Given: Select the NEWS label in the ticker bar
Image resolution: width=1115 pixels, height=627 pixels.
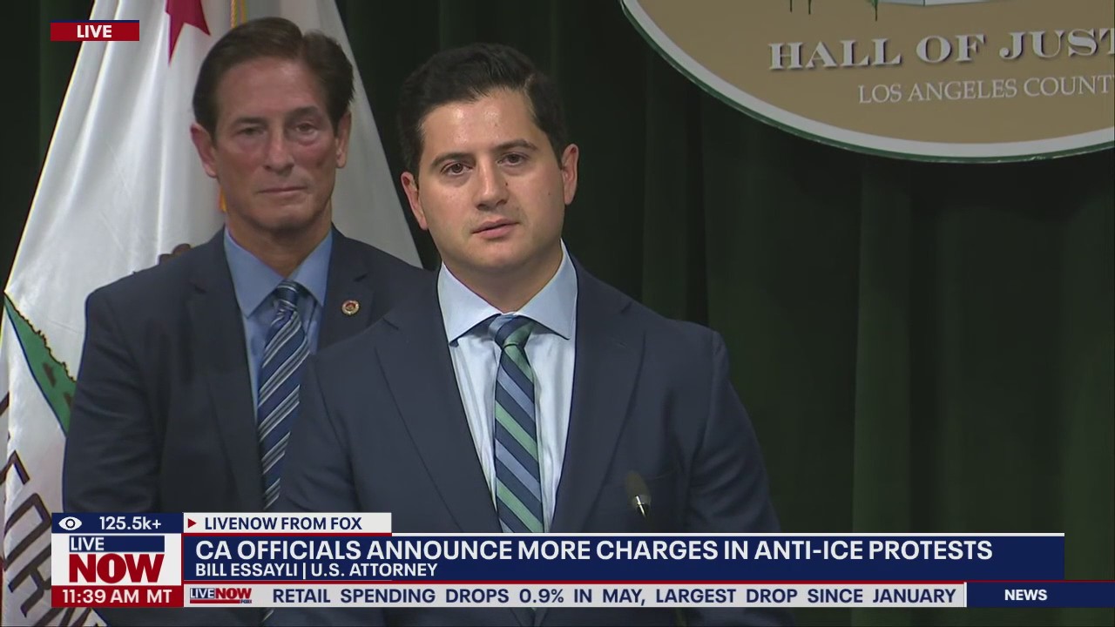Looking at the screenshot, I should 1025,595.
